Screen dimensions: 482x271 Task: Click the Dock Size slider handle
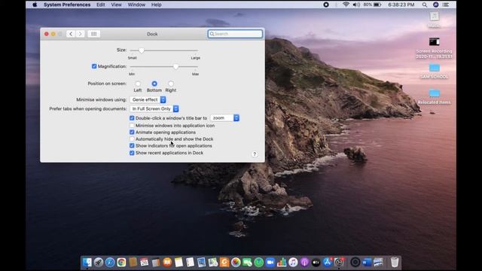click(142, 50)
